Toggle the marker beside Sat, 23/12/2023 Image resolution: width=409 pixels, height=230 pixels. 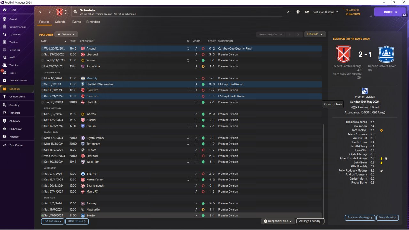(x=42, y=55)
